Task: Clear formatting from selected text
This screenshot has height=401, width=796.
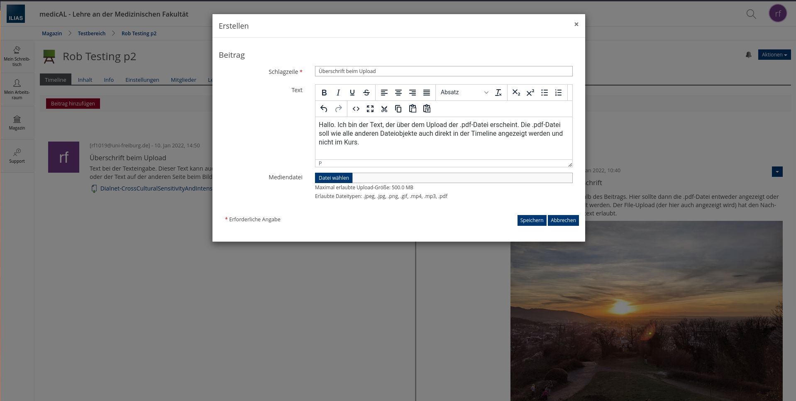Action: pos(498,93)
